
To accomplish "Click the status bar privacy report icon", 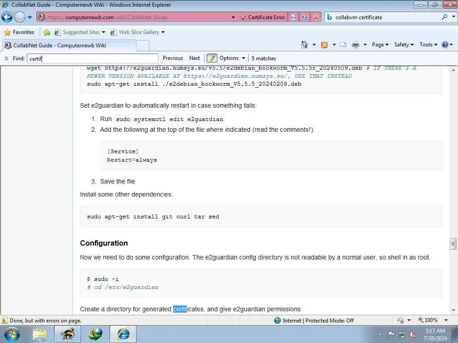I will (x=401, y=320).
